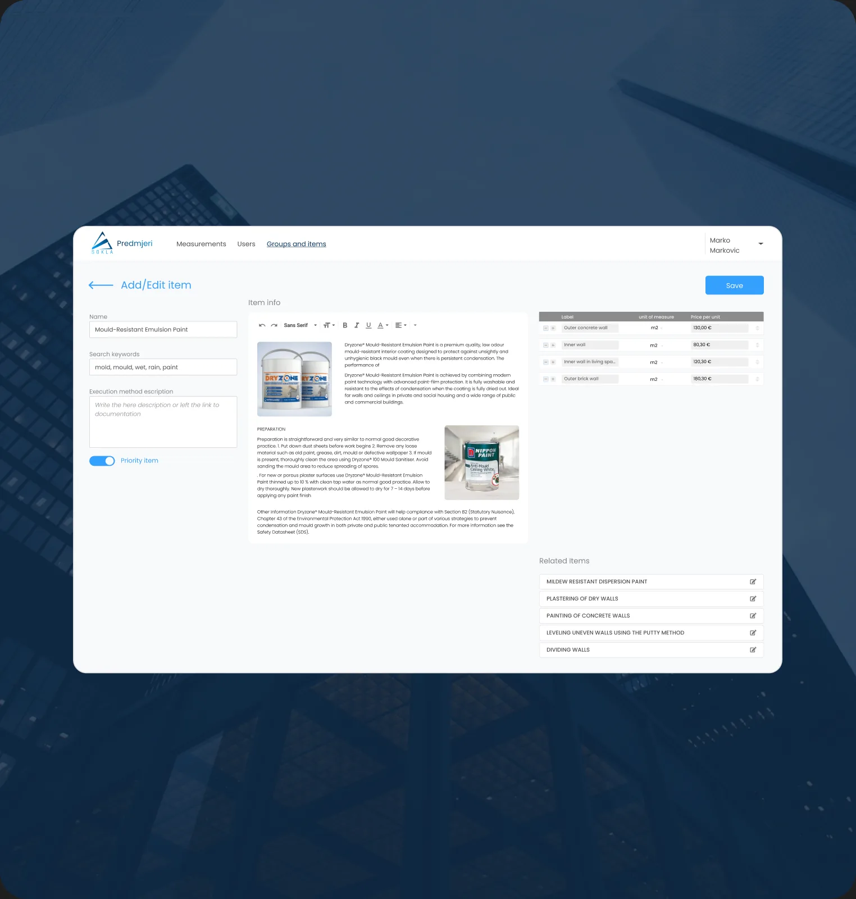Screen dimensions: 856x899
Task: Apply italic formatting in the editor
Action: [x=357, y=325]
